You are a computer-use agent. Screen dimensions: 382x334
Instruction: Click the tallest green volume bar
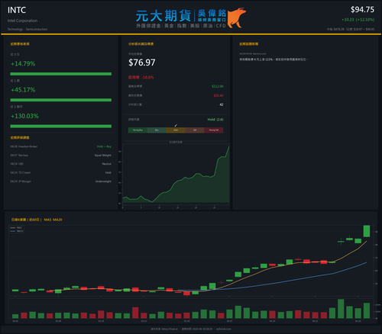341,309
